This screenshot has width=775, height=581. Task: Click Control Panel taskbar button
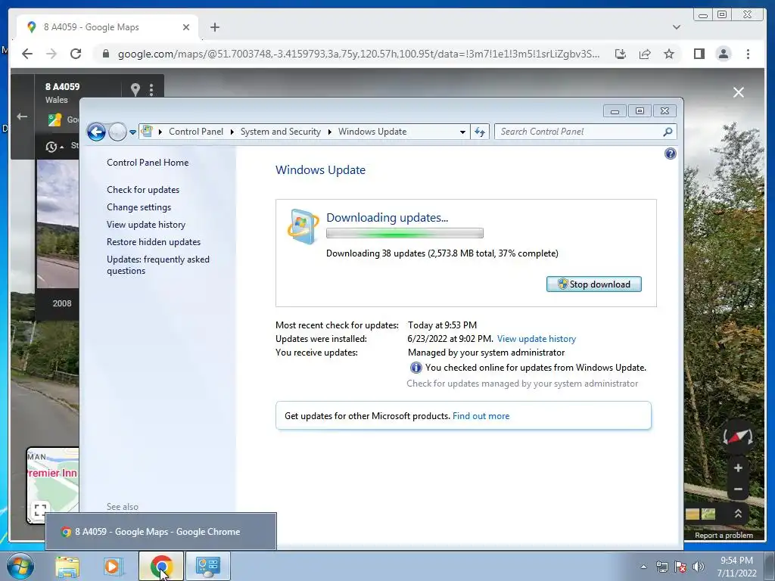click(207, 566)
